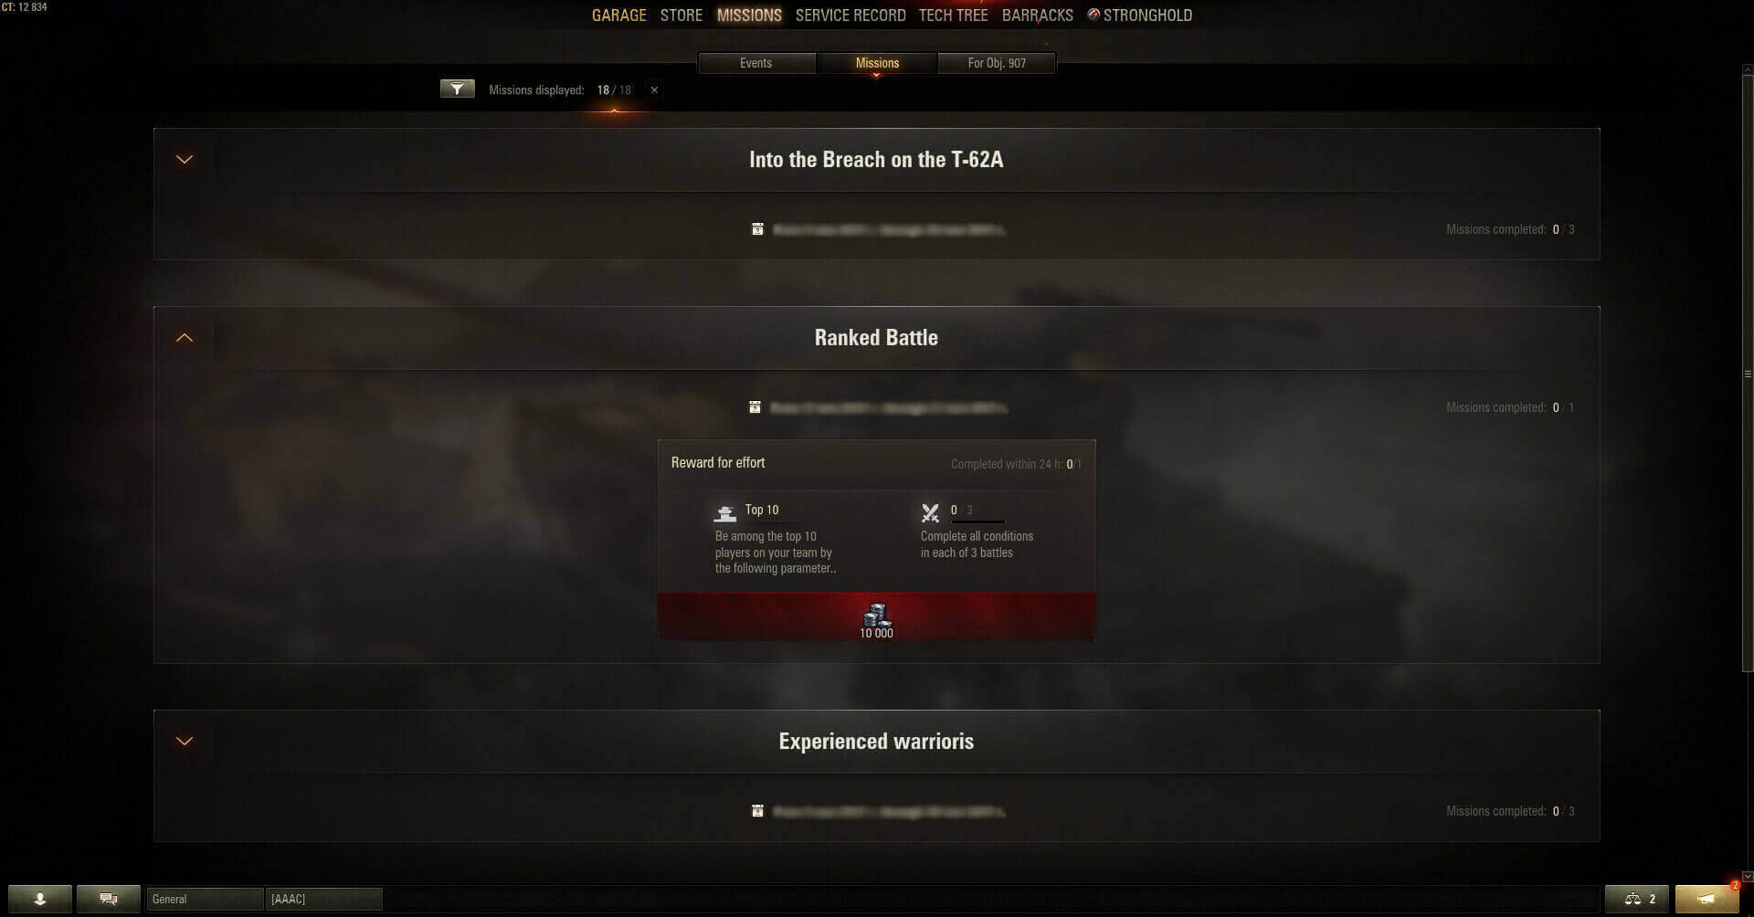Open notifications center with red badge
The height and width of the screenshot is (917, 1754).
[1706, 899]
